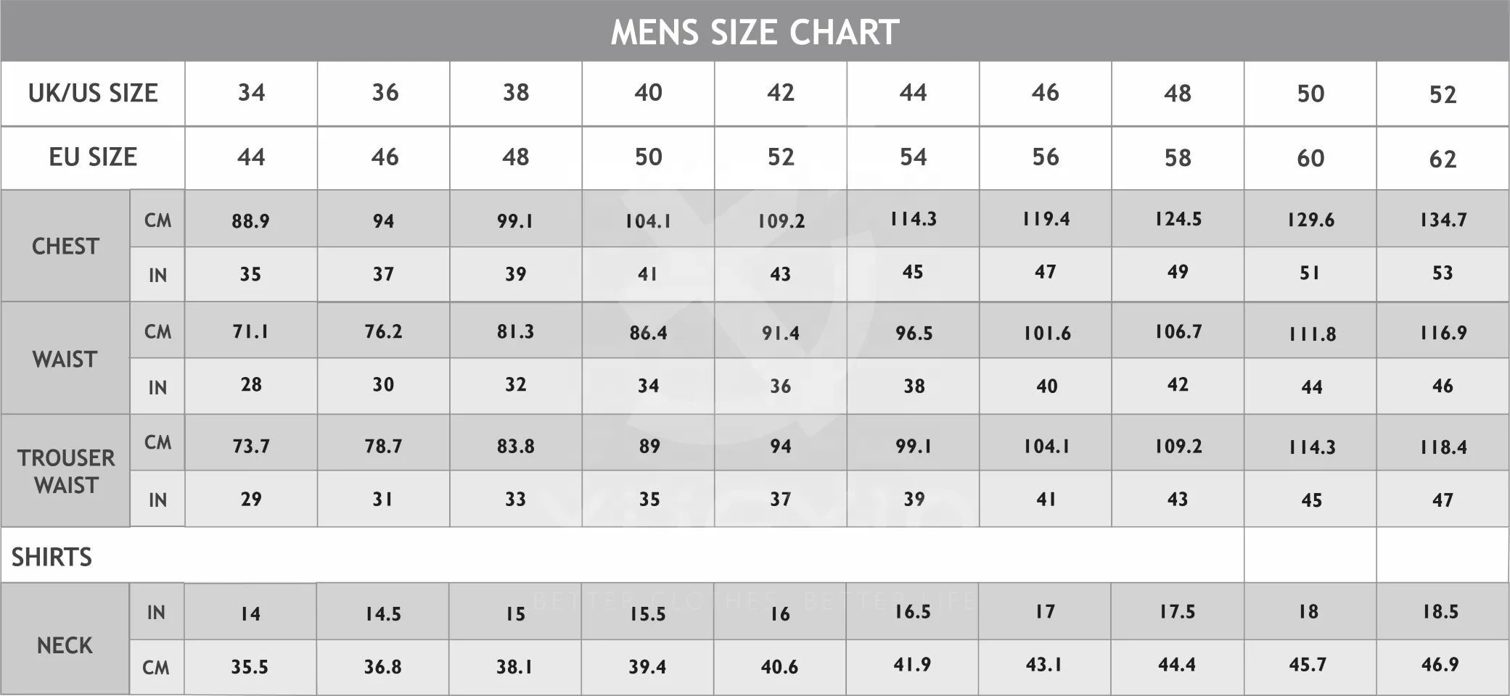Select trouser waist CM value 118.4
Viewport: 1510px width, 696px height.
click(1443, 447)
